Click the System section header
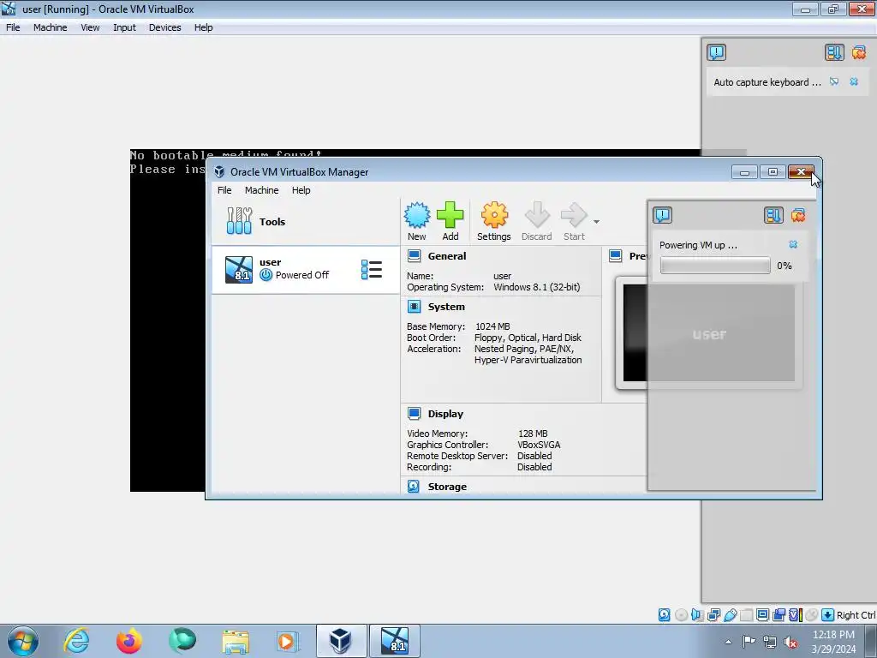This screenshot has height=658, width=877. 446,307
